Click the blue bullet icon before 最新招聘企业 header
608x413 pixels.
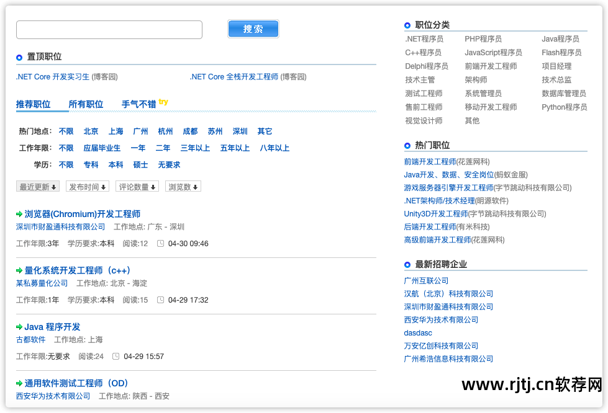[x=407, y=264]
